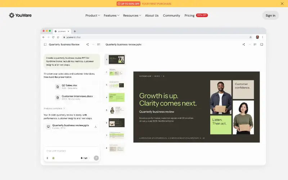The height and width of the screenshot is (180, 288).
Task: Open the Pricing page
Action: tap(189, 15)
